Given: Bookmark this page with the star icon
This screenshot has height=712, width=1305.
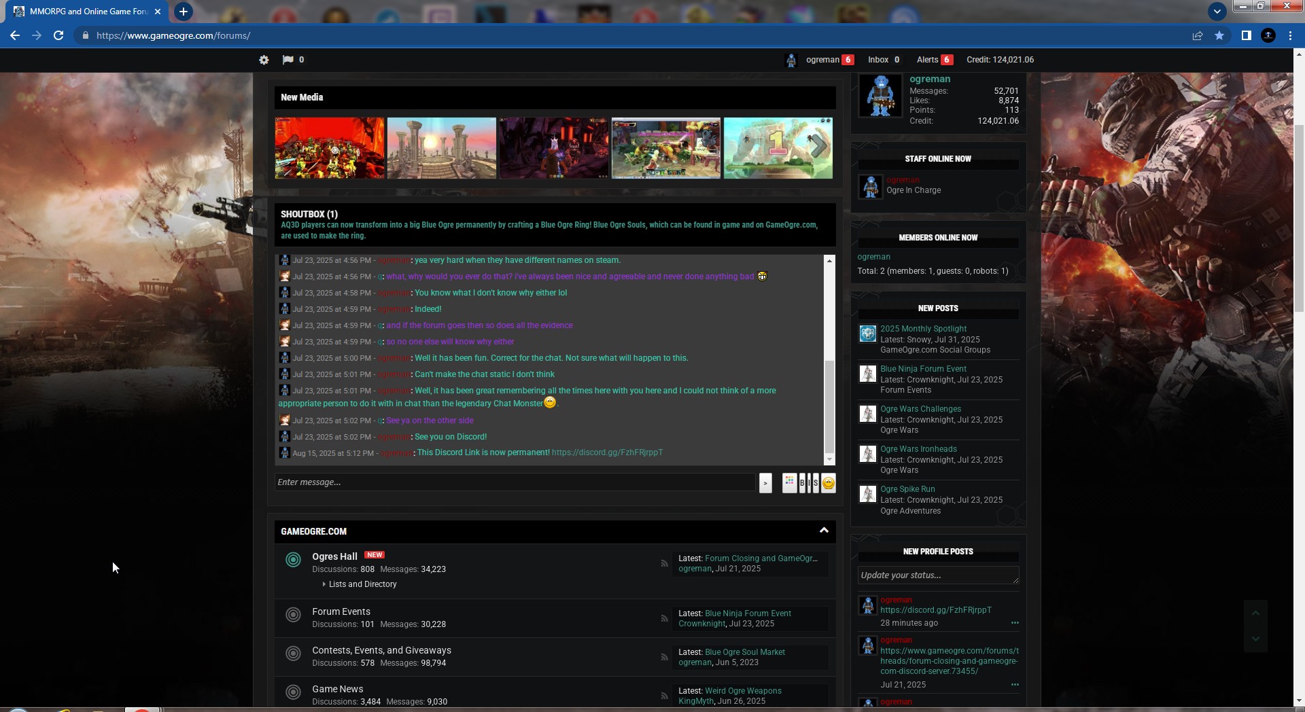Looking at the screenshot, I should (x=1219, y=35).
